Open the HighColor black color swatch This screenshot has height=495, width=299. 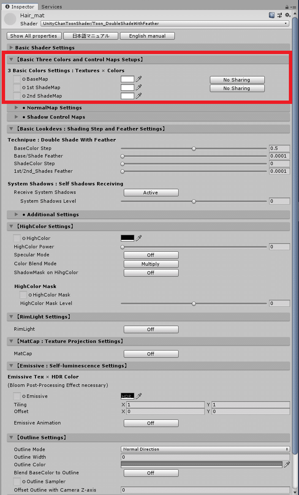pyautogui.click(x=128, y=238)
